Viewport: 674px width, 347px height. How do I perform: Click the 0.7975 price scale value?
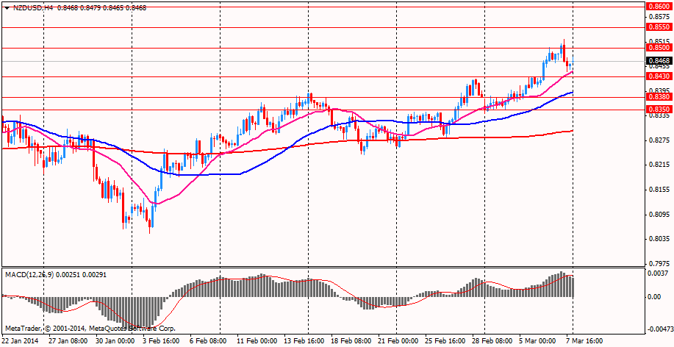tap(659, 263)
